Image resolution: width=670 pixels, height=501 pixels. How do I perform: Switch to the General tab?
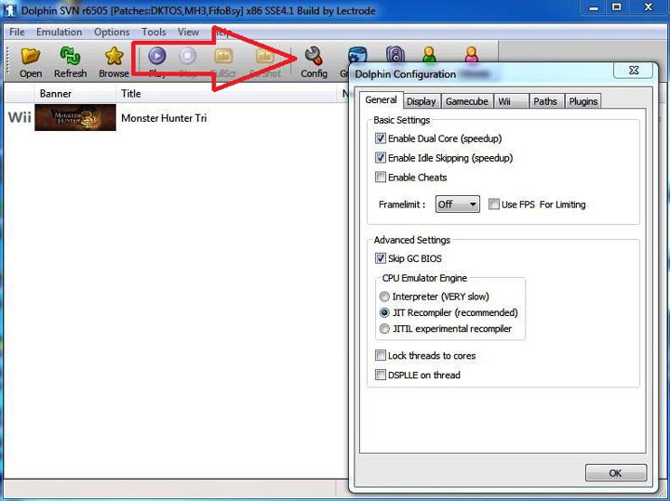(381, 99)
